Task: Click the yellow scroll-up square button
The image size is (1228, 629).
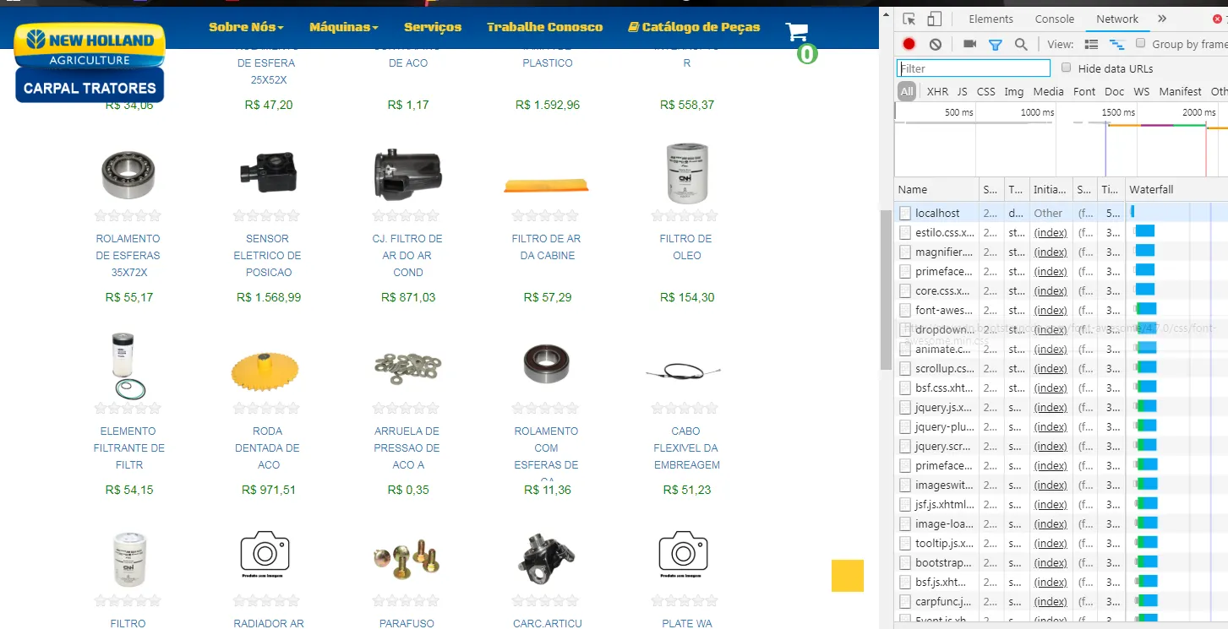Action: (x=848, y=576)
